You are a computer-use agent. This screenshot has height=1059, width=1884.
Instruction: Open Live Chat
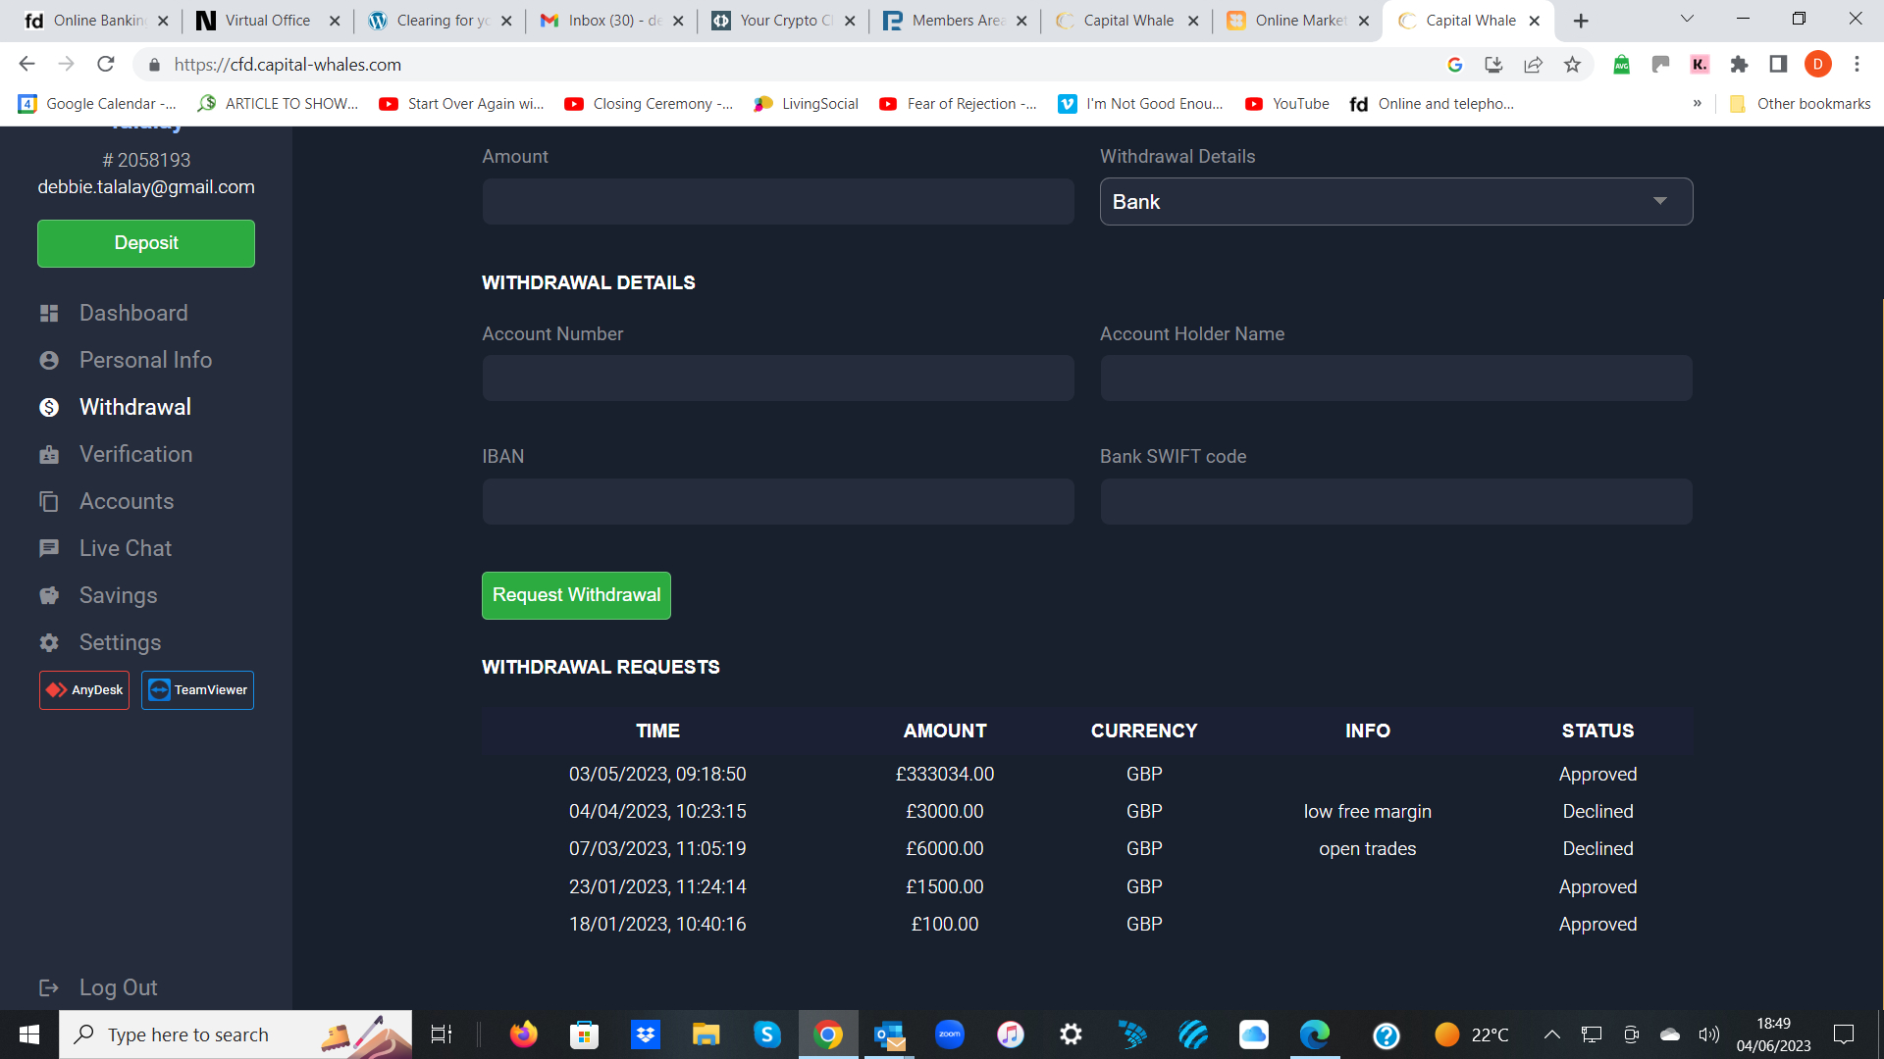pos(125,548)
